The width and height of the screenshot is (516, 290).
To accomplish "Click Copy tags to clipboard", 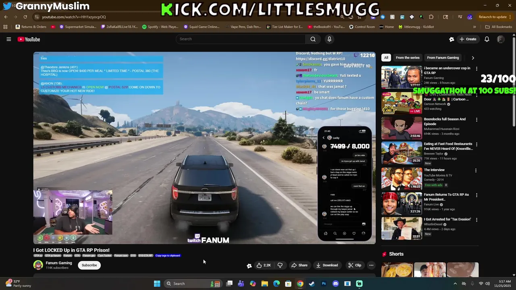I will tap(168, 255).
